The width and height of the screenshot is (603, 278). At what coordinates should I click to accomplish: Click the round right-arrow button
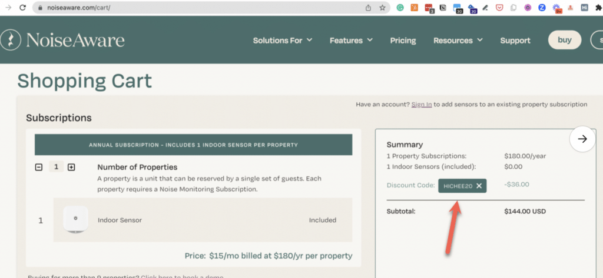pyautogui.click(x=582, y=139)
